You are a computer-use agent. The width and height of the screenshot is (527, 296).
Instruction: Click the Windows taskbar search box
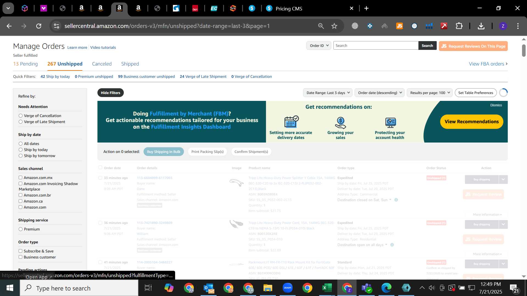click(x=80, y=288)
